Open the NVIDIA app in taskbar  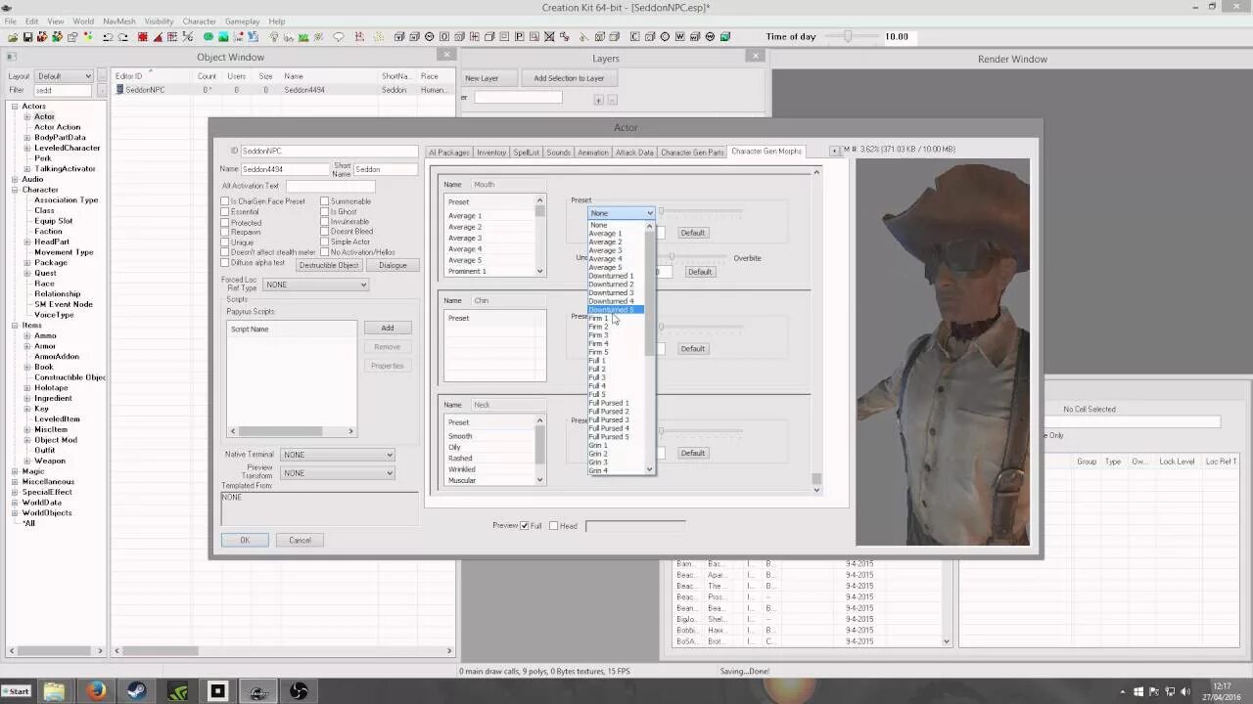(x=178, y=691)
